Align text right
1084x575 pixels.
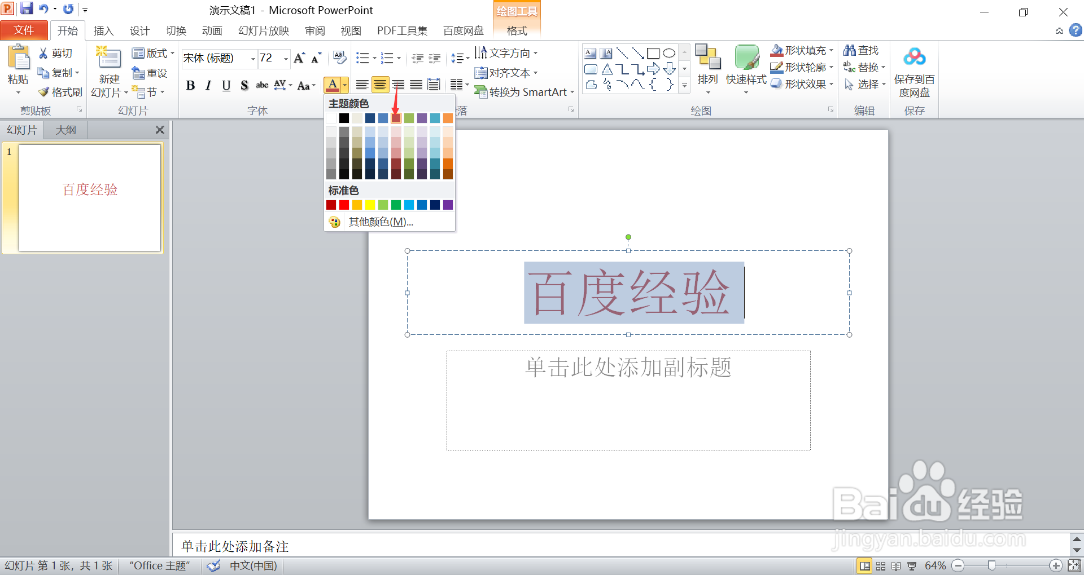[x=398, y=85]
